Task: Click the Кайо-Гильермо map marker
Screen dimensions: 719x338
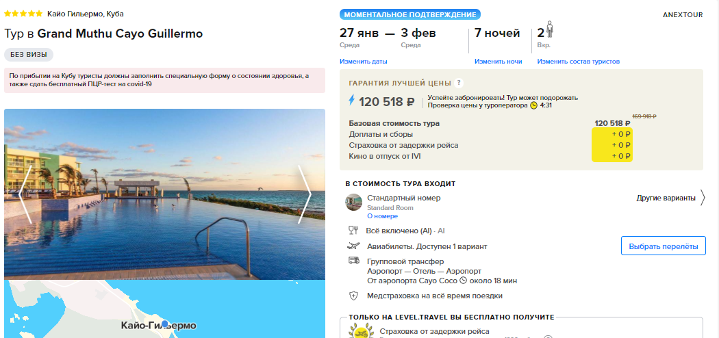Action: click(x=164, y=324)
